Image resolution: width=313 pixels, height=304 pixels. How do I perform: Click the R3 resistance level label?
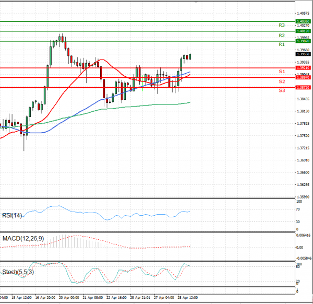coord(281,25)
